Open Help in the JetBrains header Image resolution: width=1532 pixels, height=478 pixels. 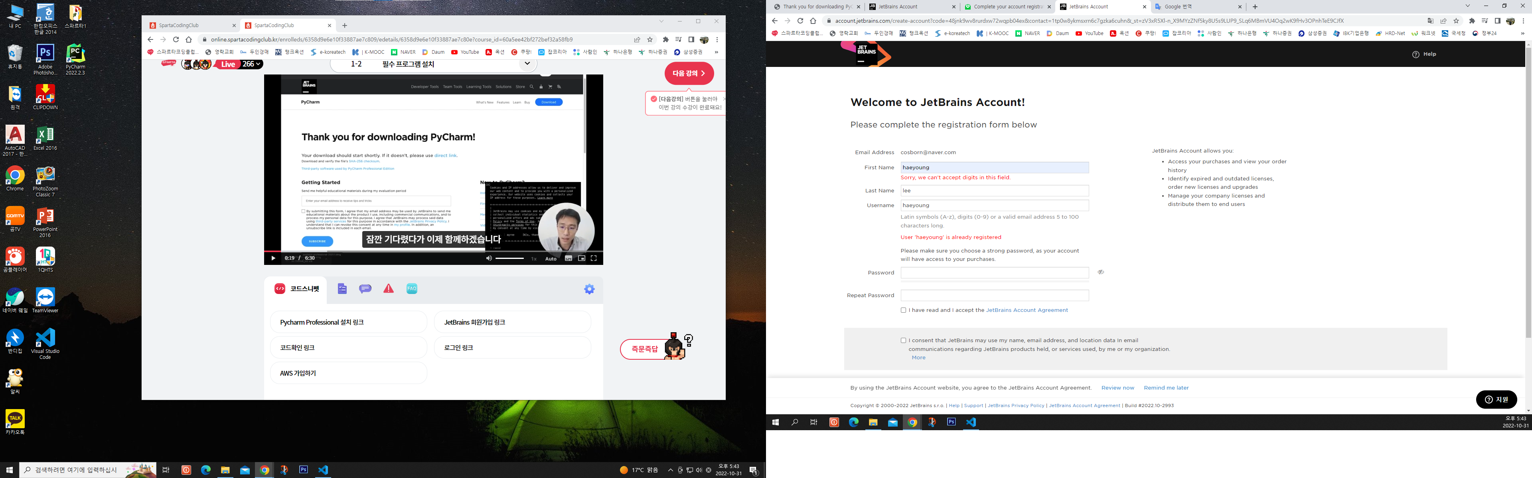pos(1424,54)
